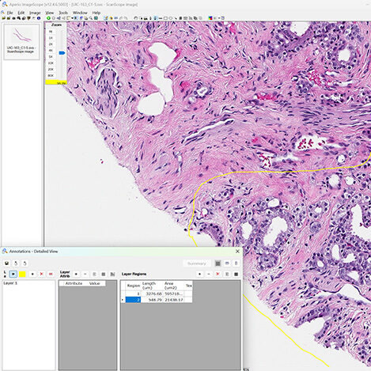The width and height of the screenshot is (371, 371).
Task: Set zoom to Fit
Action: pyautogui.click(x=51, y=32)
